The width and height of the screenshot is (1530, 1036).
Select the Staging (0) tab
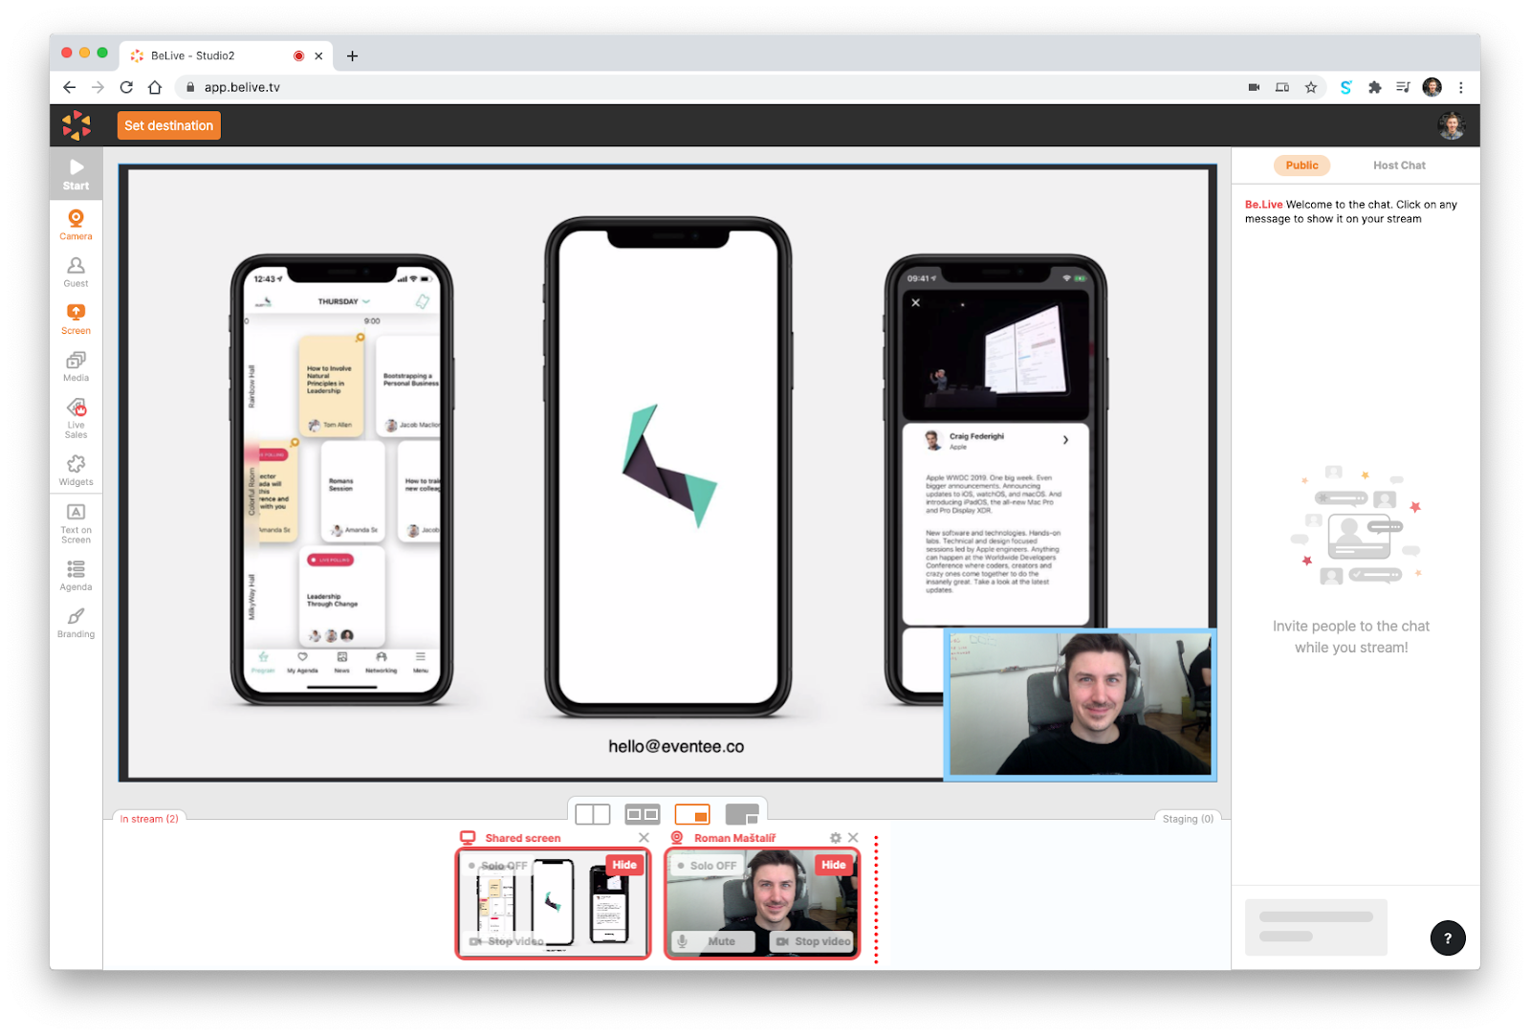(x=1188, y=819)
